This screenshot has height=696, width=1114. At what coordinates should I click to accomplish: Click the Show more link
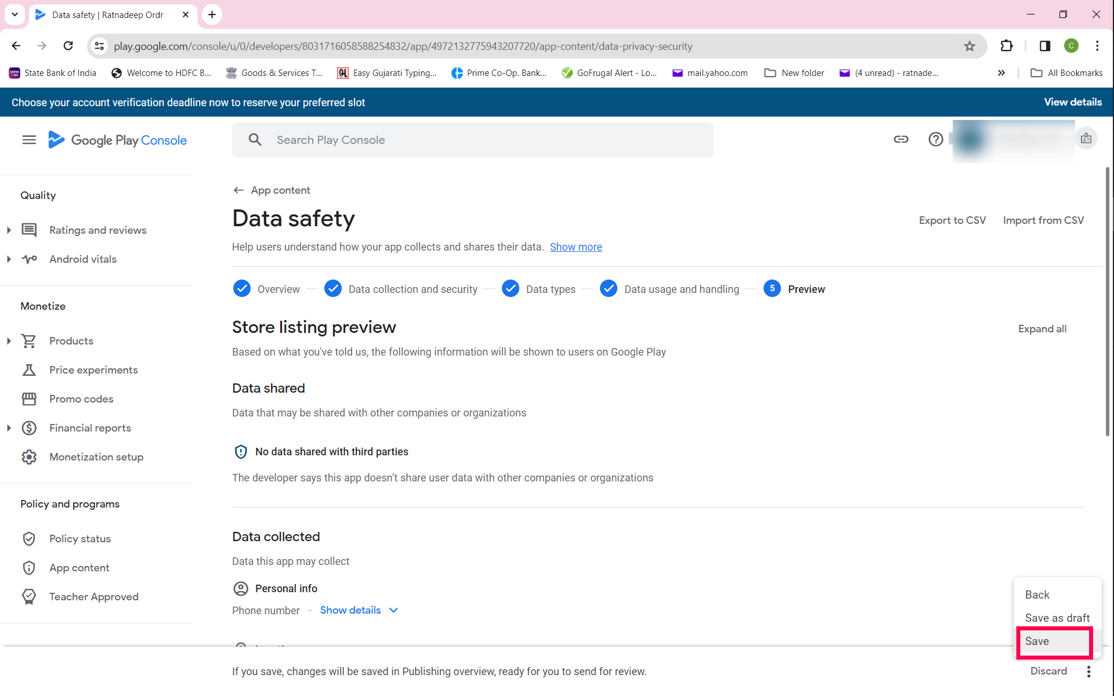(576, 247)
